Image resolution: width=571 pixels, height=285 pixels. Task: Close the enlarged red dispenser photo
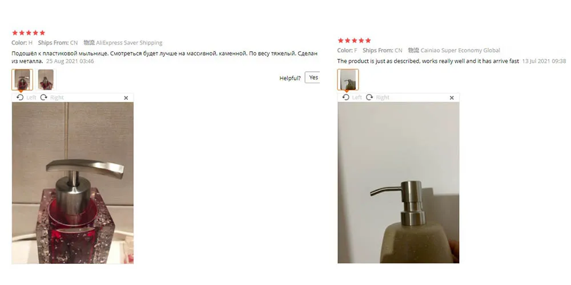126,98
